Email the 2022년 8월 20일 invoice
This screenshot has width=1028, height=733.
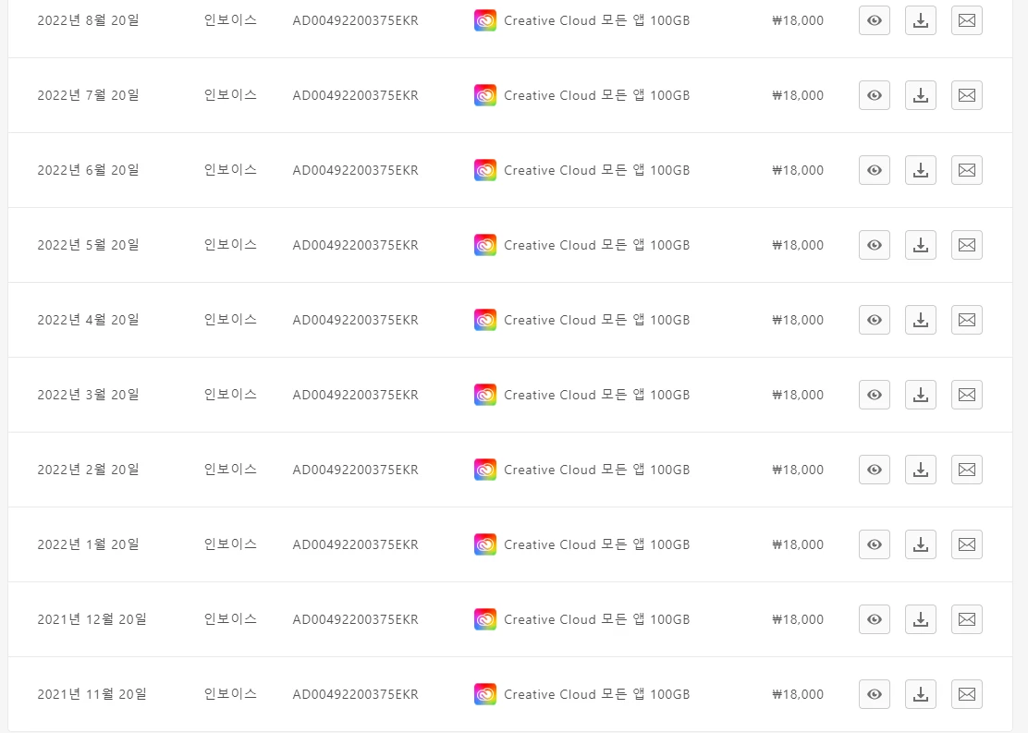[966, 20]
